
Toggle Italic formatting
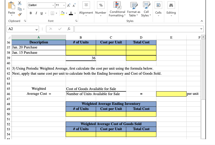(x=36, y=13)
